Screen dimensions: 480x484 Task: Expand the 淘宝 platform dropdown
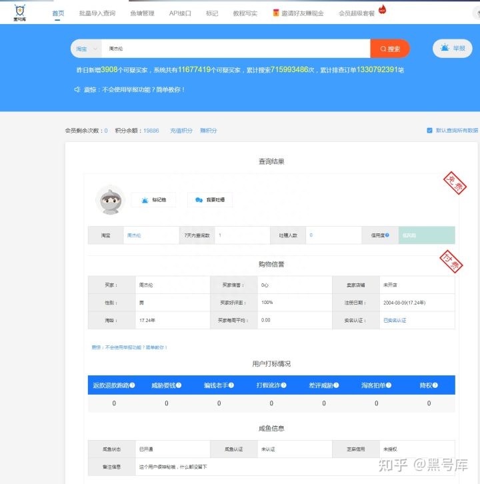pos(86,49)
